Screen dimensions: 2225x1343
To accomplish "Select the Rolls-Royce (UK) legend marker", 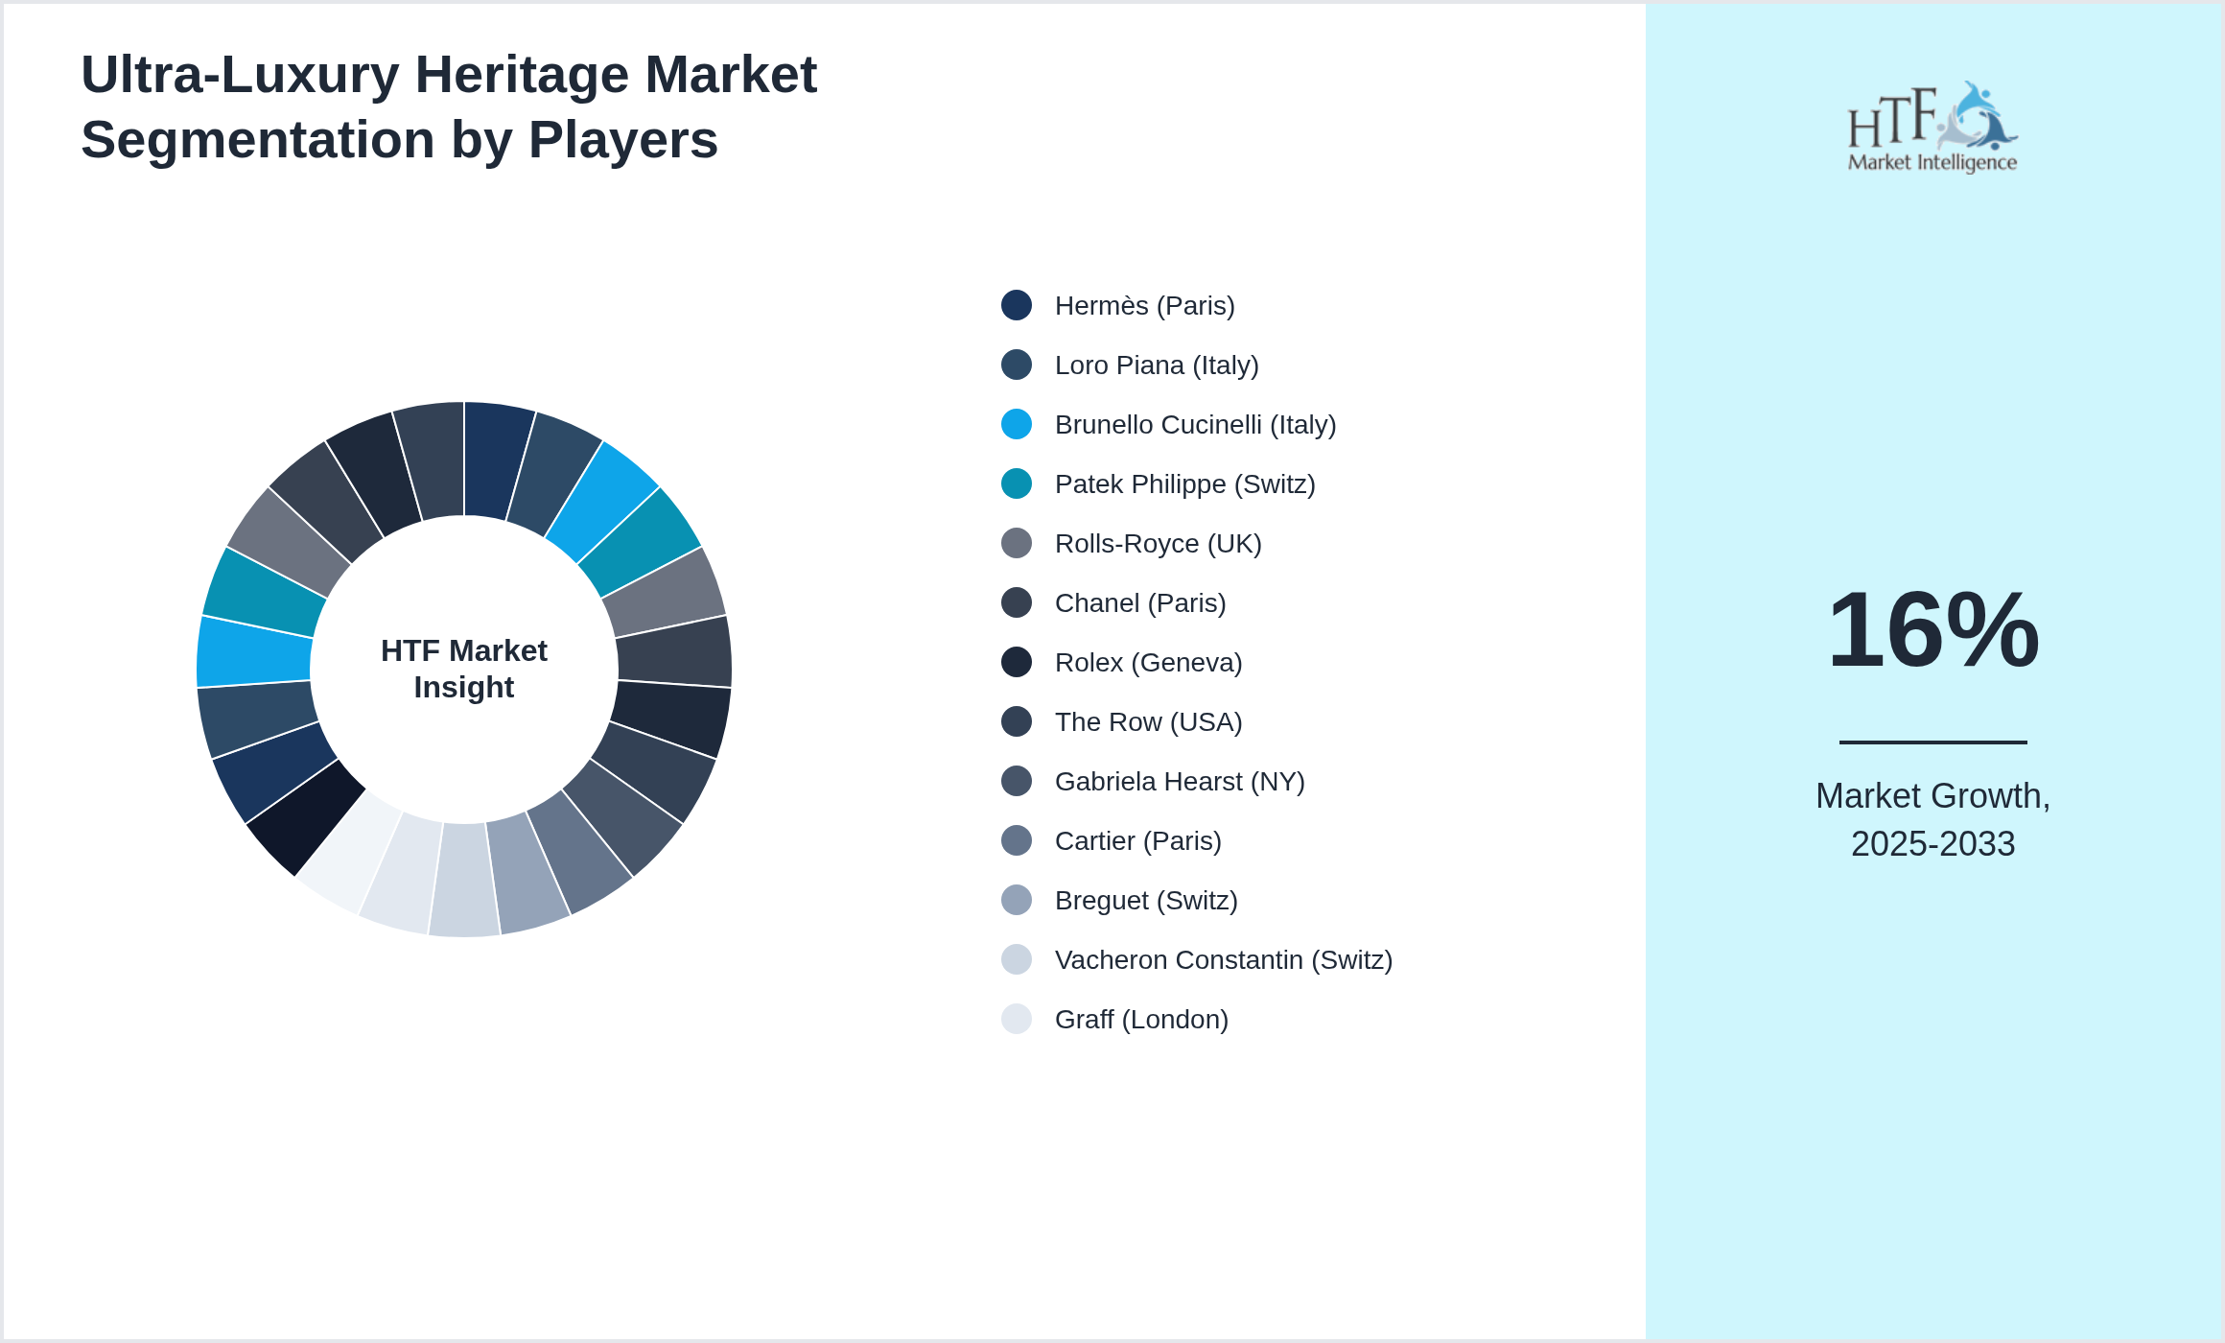I will pyautogui.click(x=1015, y=543).
